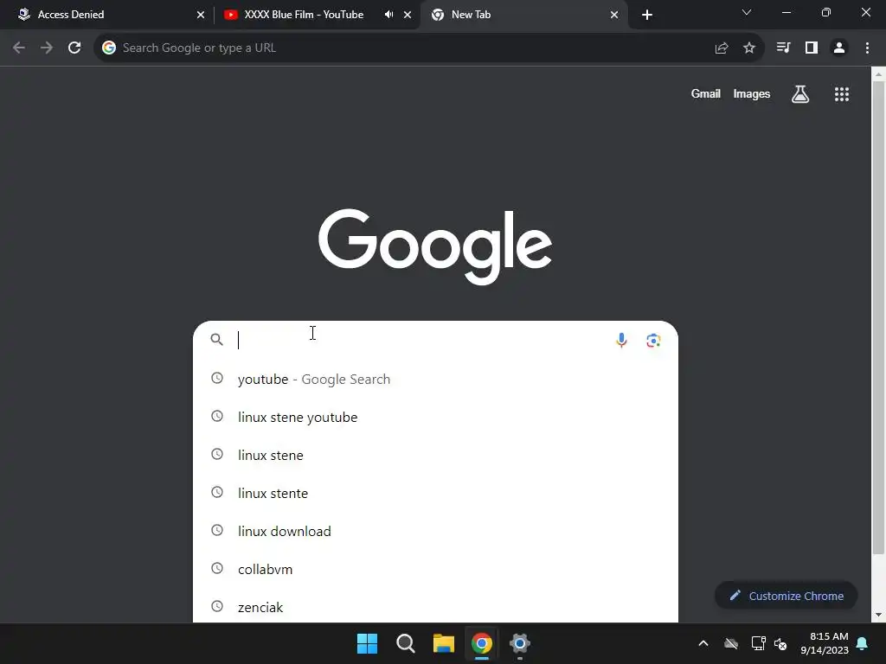Viewport: 886px width, 664px height.
Task: Click the browser forward arrow
Action: pos(47,48)
